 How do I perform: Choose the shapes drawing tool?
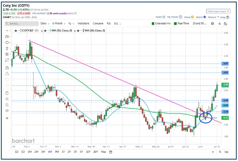(7, 42)
